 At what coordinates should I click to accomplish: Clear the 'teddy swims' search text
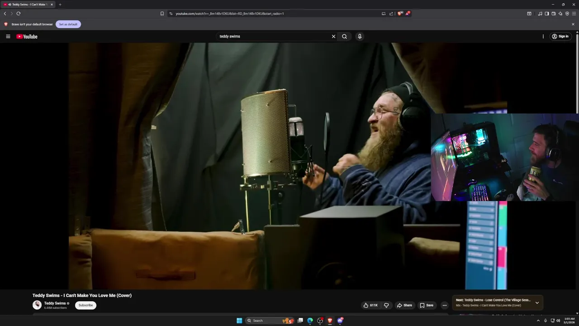click(333, 36)
